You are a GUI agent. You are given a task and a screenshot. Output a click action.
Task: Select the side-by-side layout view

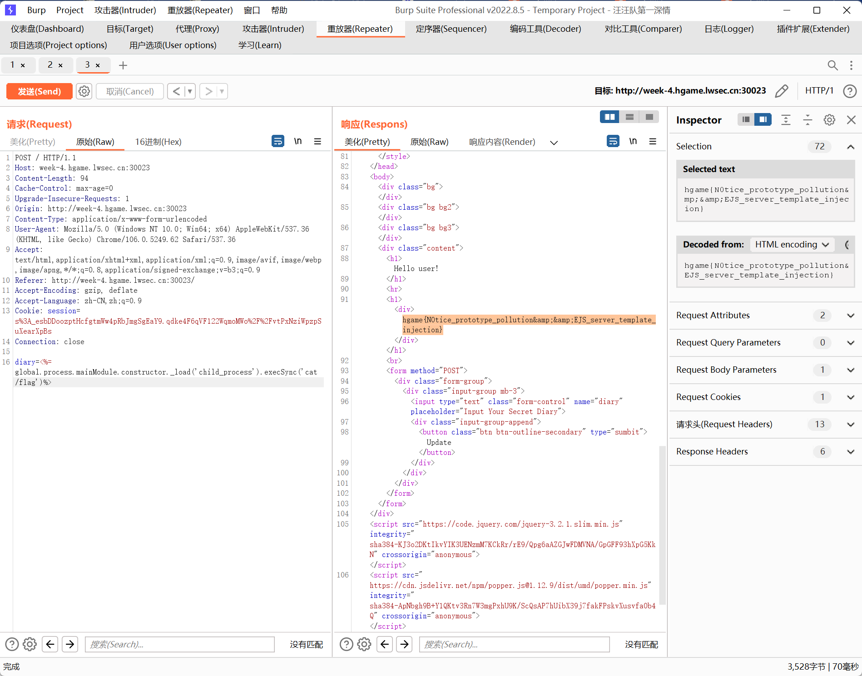pyautogui.click(x=609, y=117)
